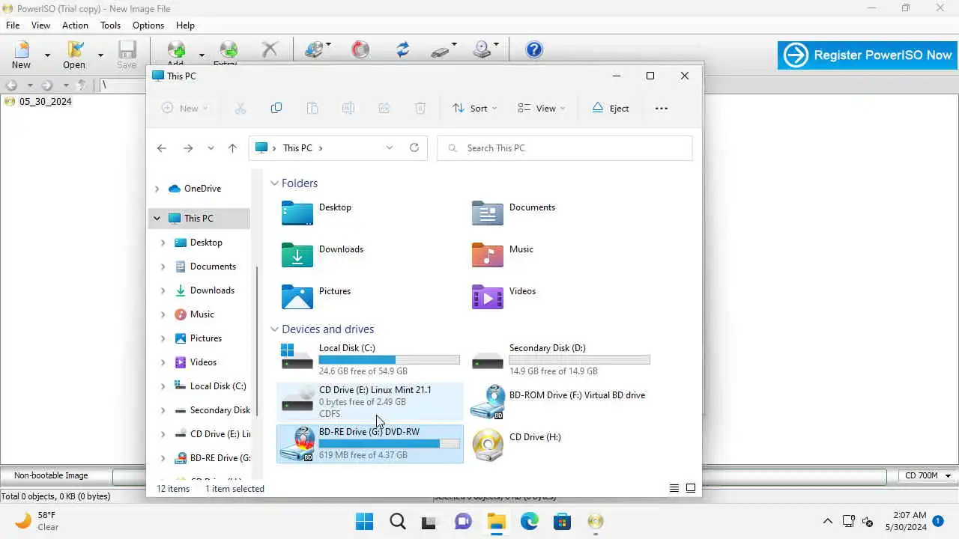Click the Explorer Forward arrow

click(188, 148)
